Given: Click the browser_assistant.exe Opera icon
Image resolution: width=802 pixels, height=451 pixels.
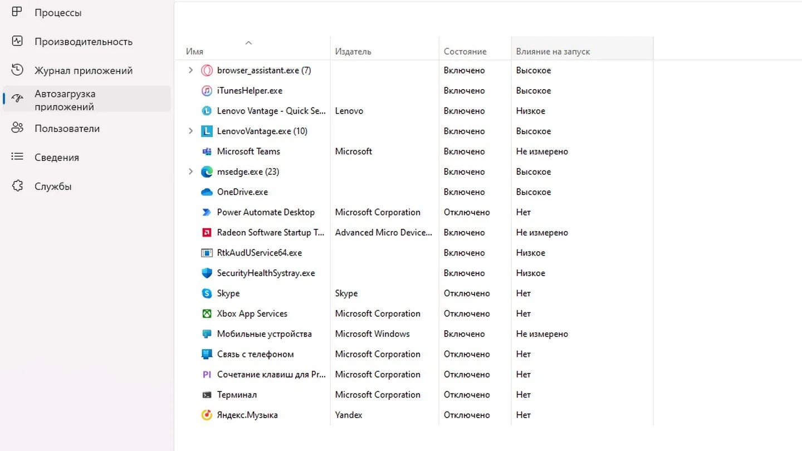Looking at the screenshot, I should click(207, 71).
